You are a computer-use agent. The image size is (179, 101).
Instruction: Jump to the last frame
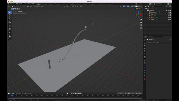click(x=81, y=93)
